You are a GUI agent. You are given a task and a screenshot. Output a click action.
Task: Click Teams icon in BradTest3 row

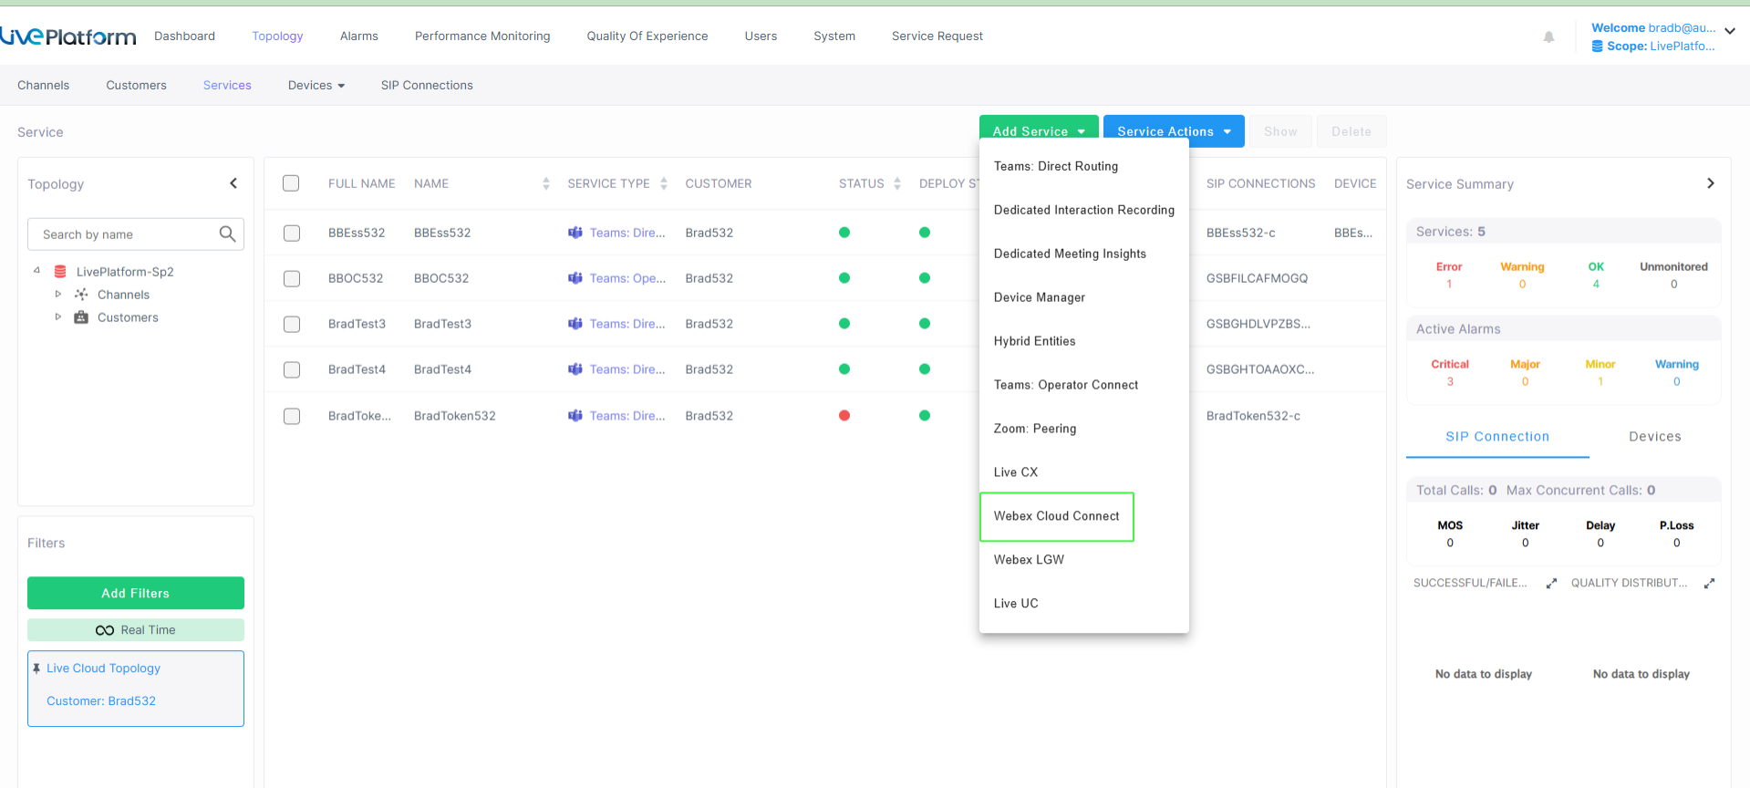575,324
